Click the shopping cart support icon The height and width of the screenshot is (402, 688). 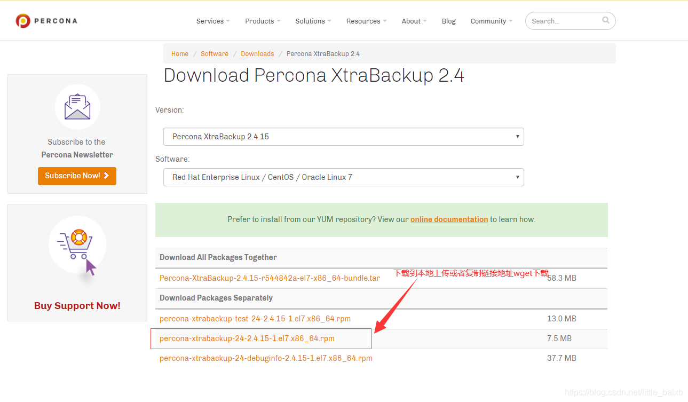[77, 246]
